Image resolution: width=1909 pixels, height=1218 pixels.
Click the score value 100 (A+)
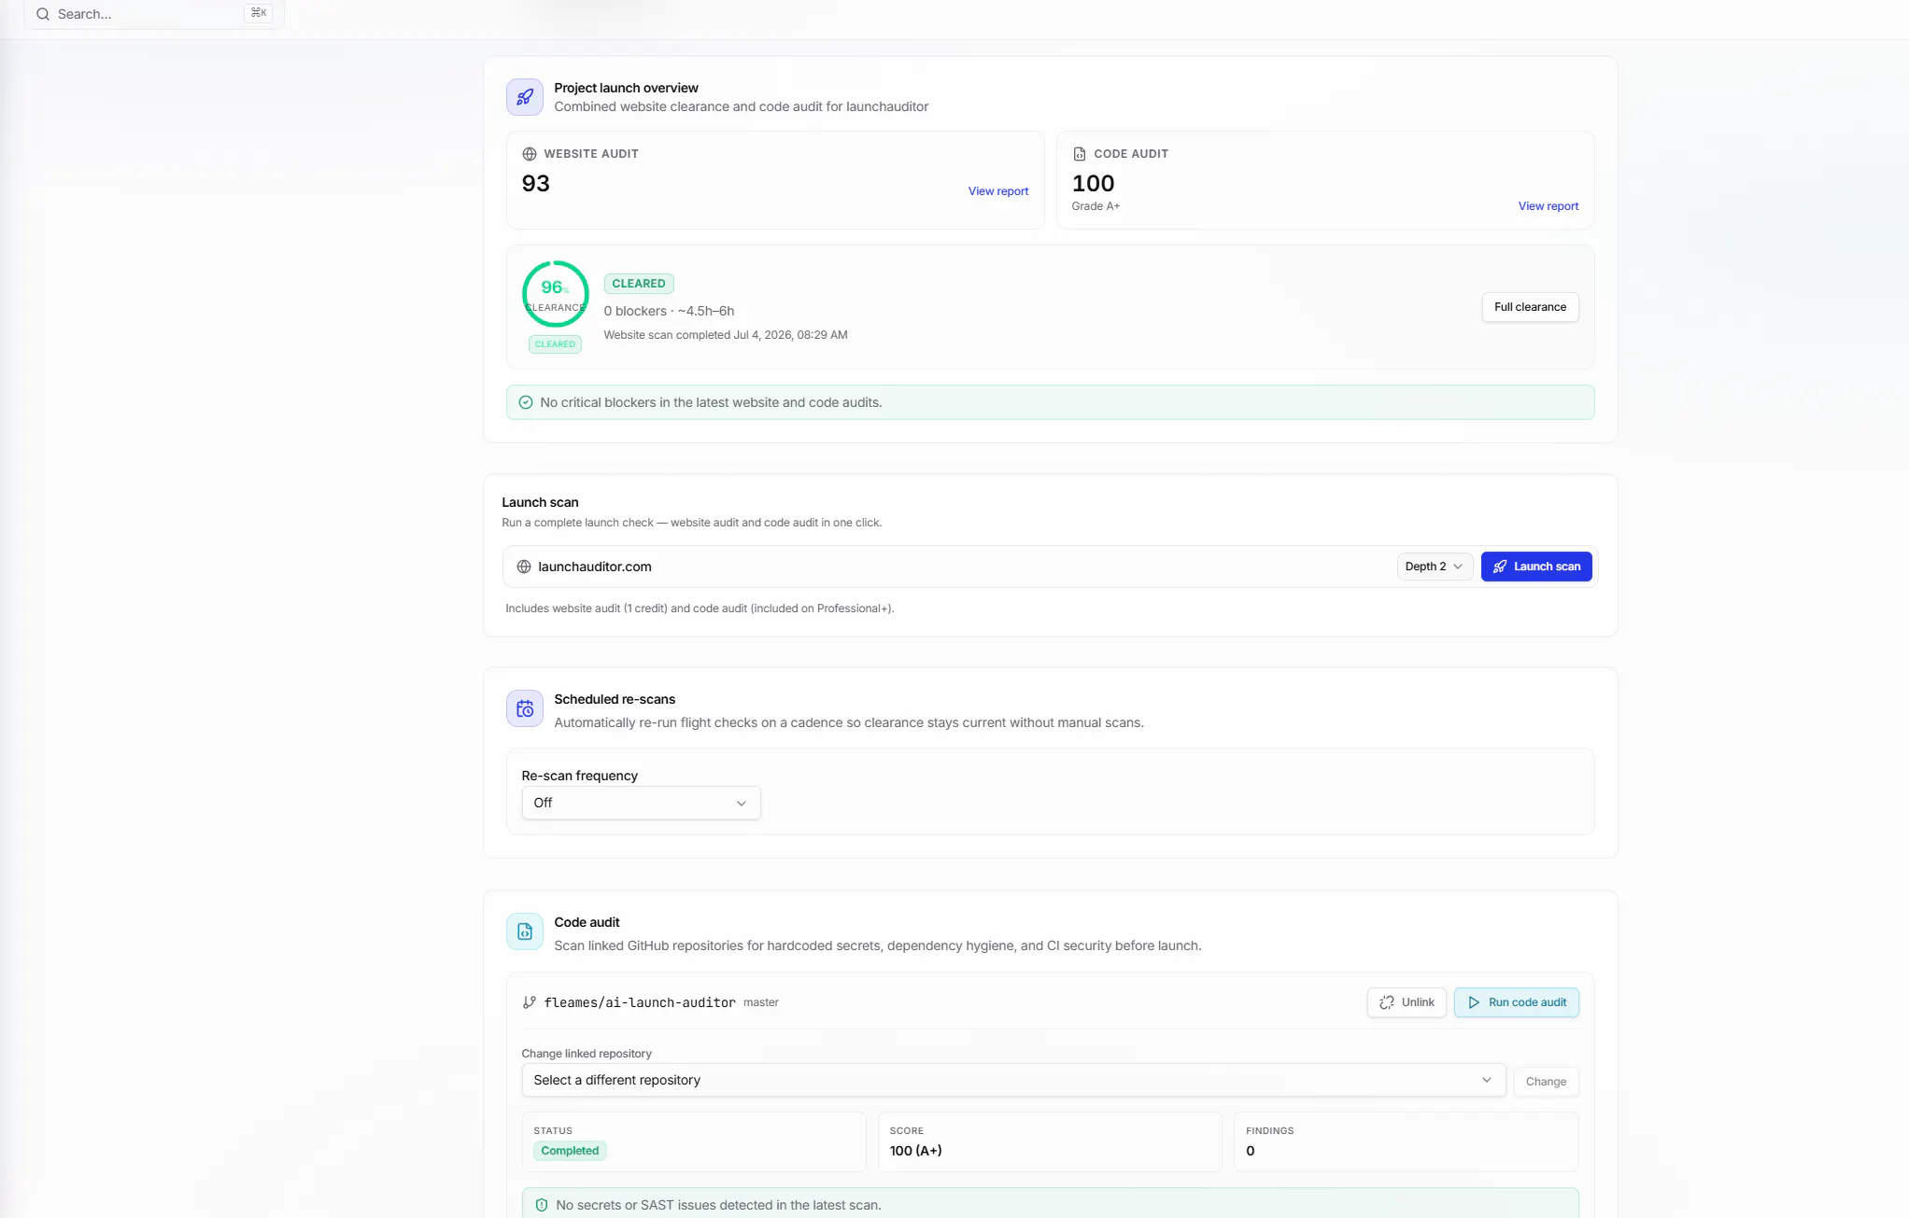[915, 1151]
